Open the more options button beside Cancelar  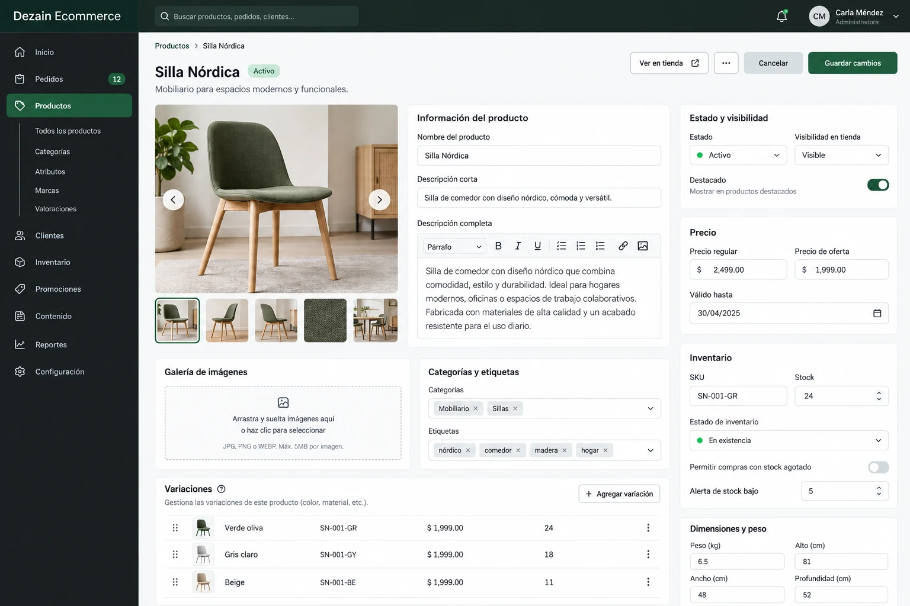point(726,63)
